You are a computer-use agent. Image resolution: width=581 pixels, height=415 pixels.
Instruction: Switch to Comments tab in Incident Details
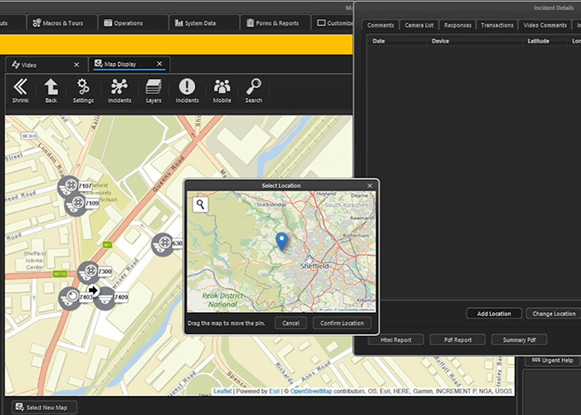point(380,25)
